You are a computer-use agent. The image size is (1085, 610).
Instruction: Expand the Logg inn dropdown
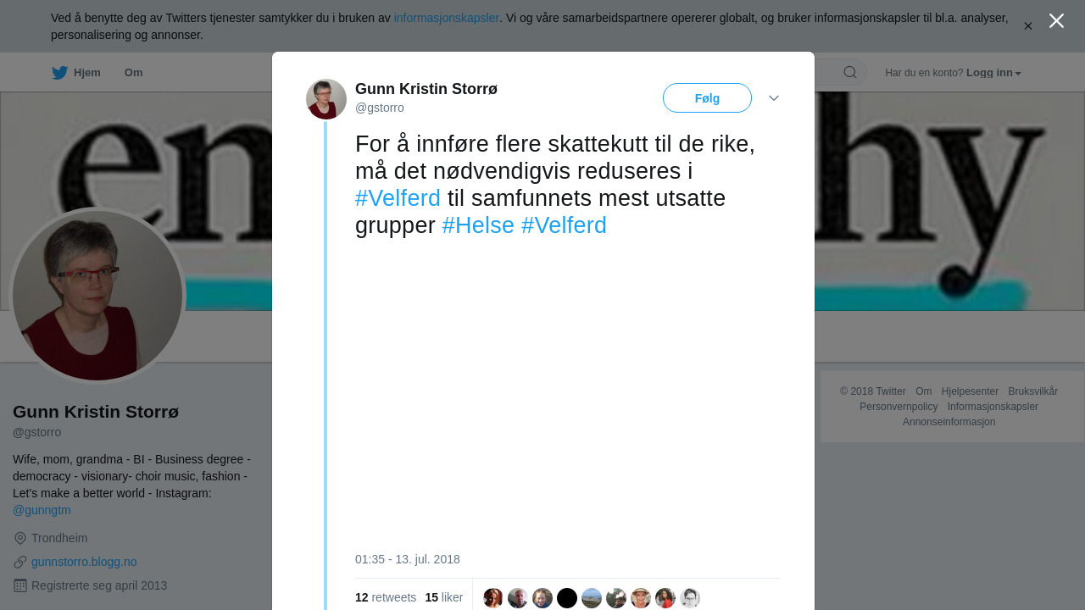[993, 73]
